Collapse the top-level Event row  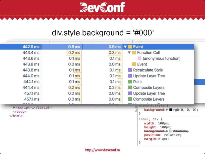125,47
